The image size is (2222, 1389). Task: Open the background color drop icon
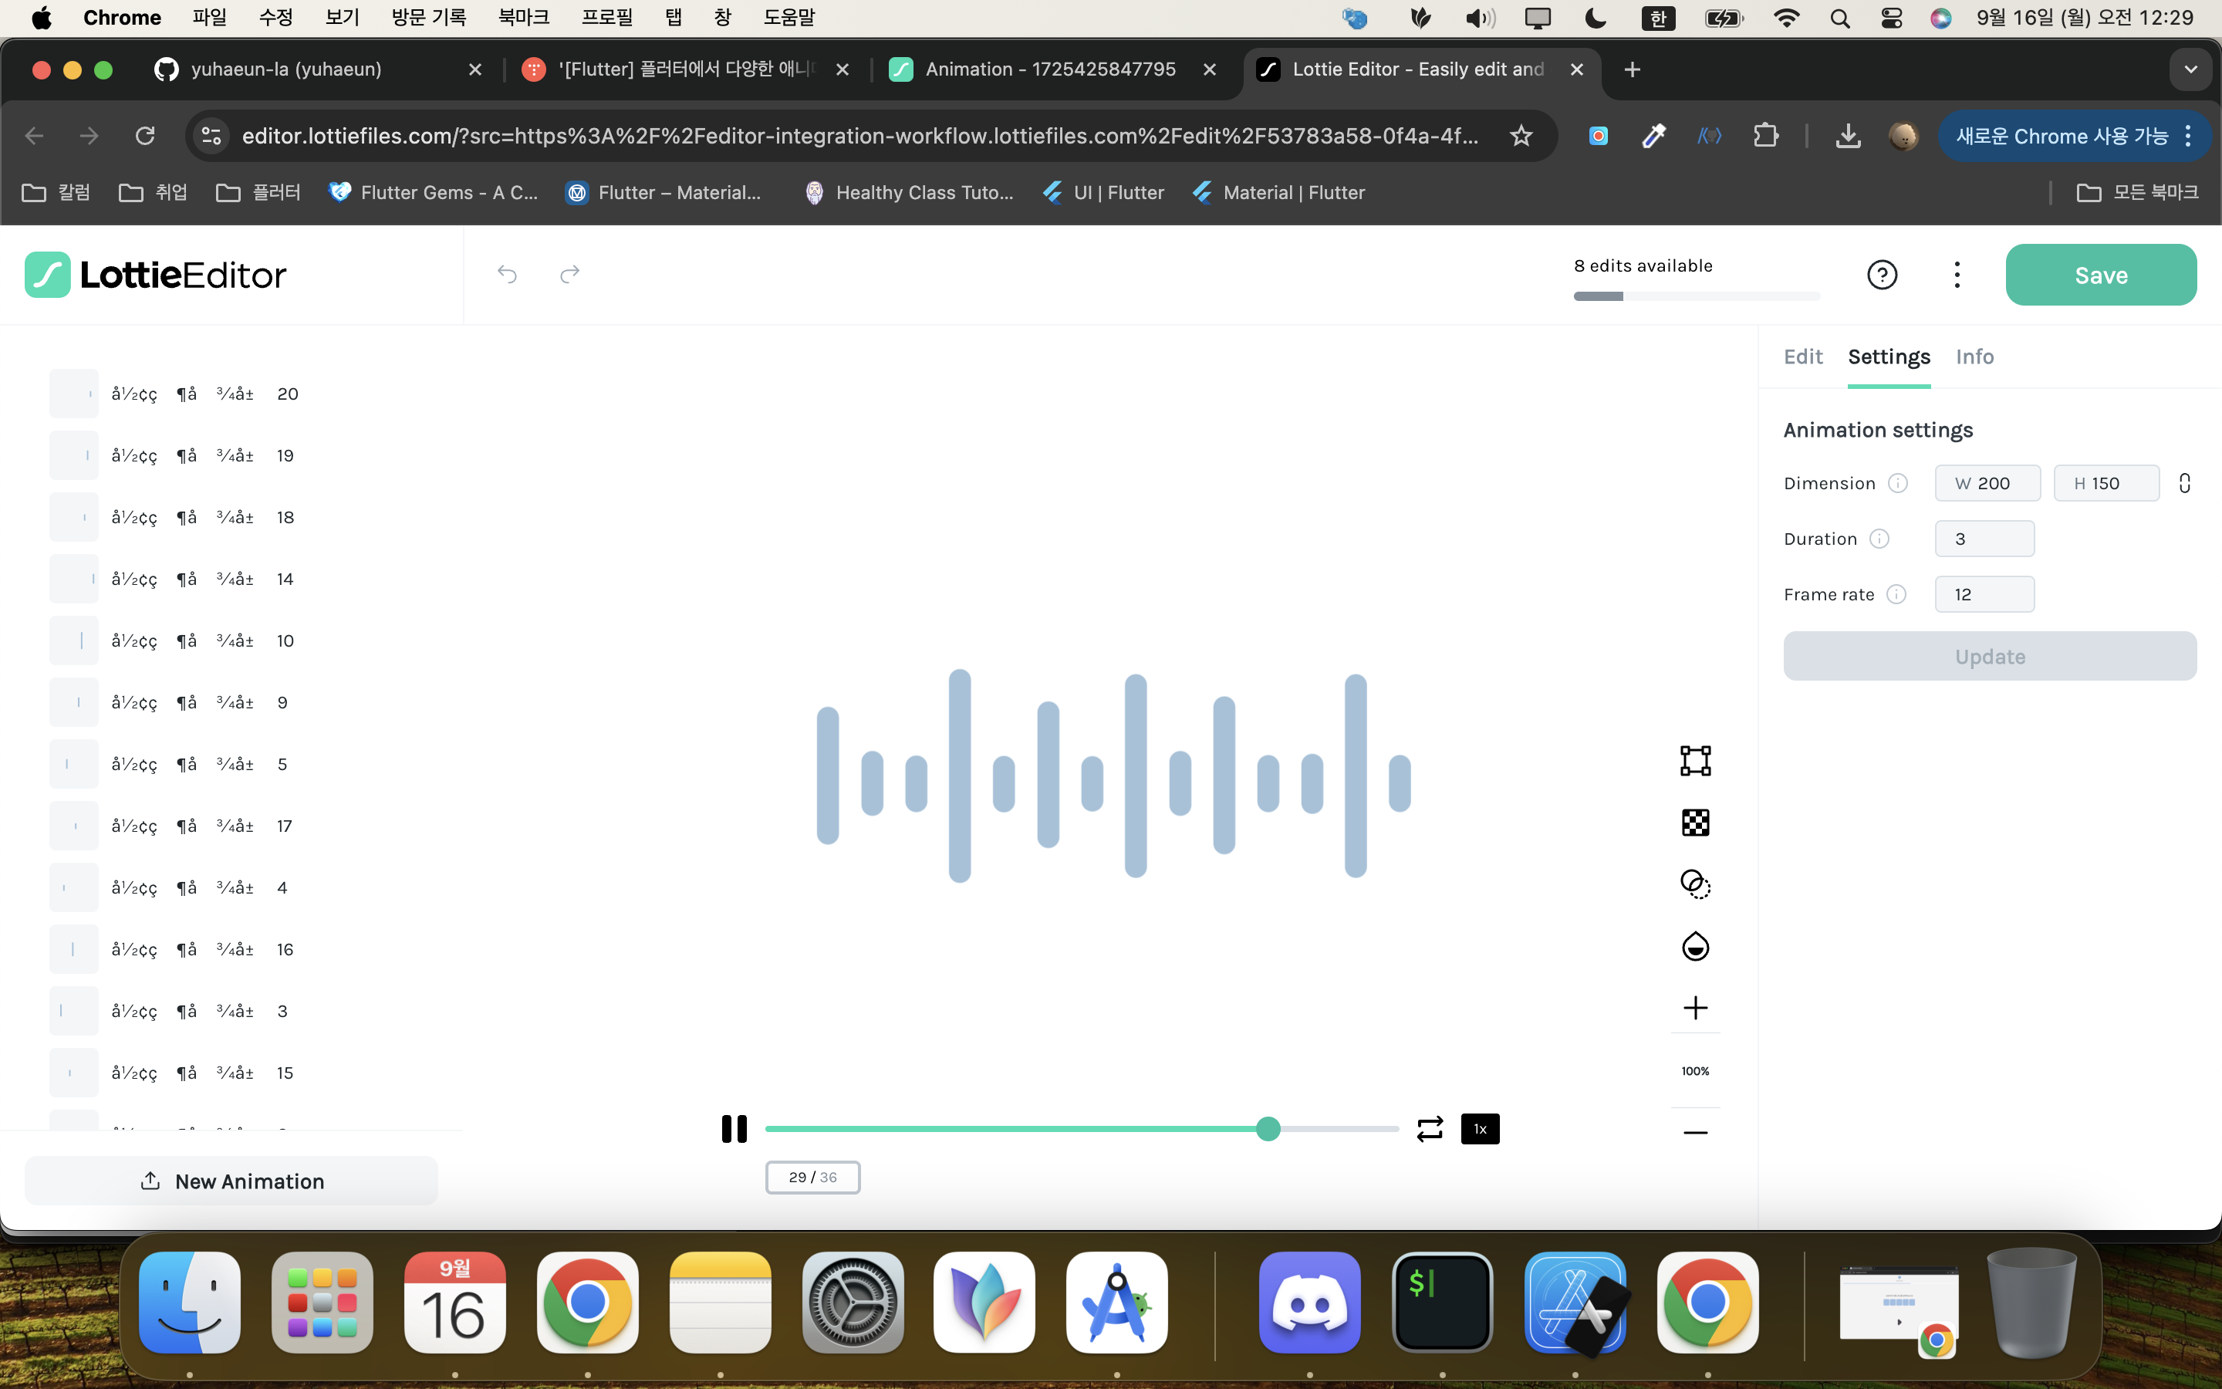coord(1695,946)
